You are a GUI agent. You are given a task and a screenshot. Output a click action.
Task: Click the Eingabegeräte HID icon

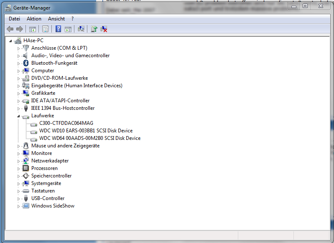(26, 86)
